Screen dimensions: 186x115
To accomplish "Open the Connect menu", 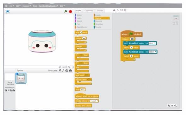I will click(x=26, y=6).
